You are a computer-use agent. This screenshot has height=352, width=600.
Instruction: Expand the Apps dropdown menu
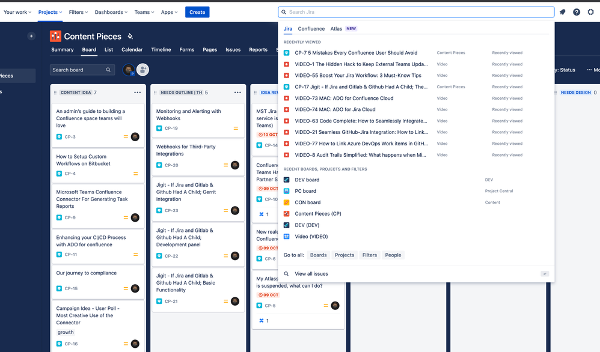(169, 12)
